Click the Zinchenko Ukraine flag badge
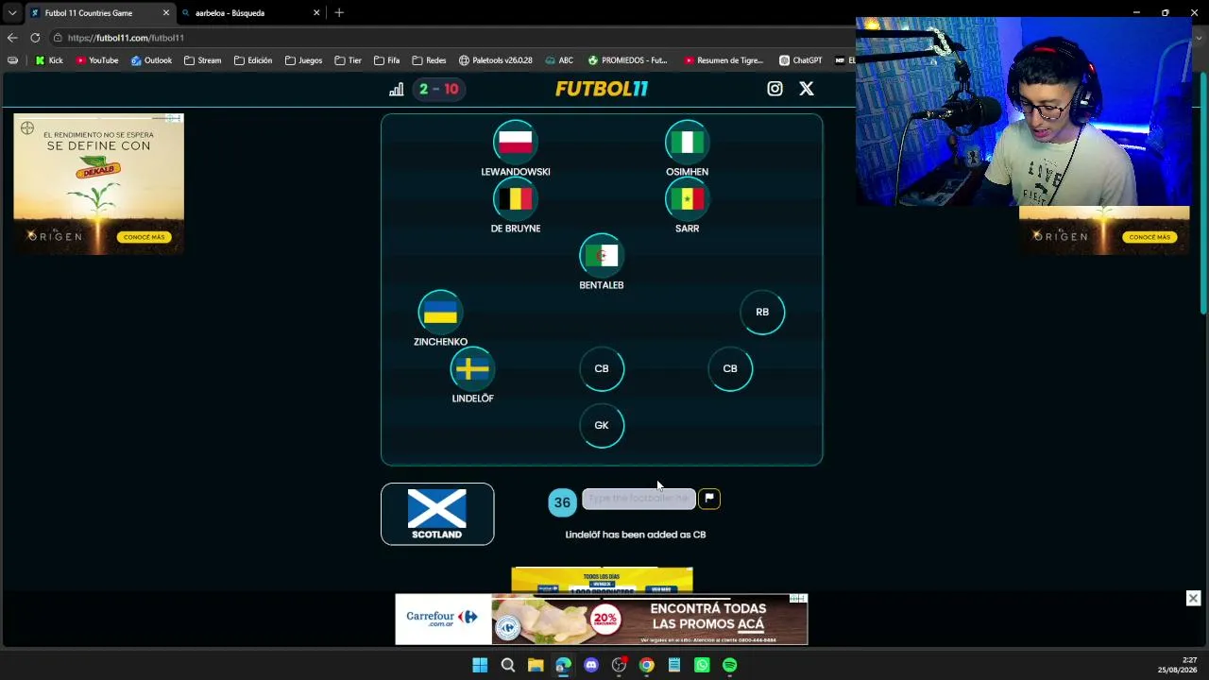 (x=440, y=312)
